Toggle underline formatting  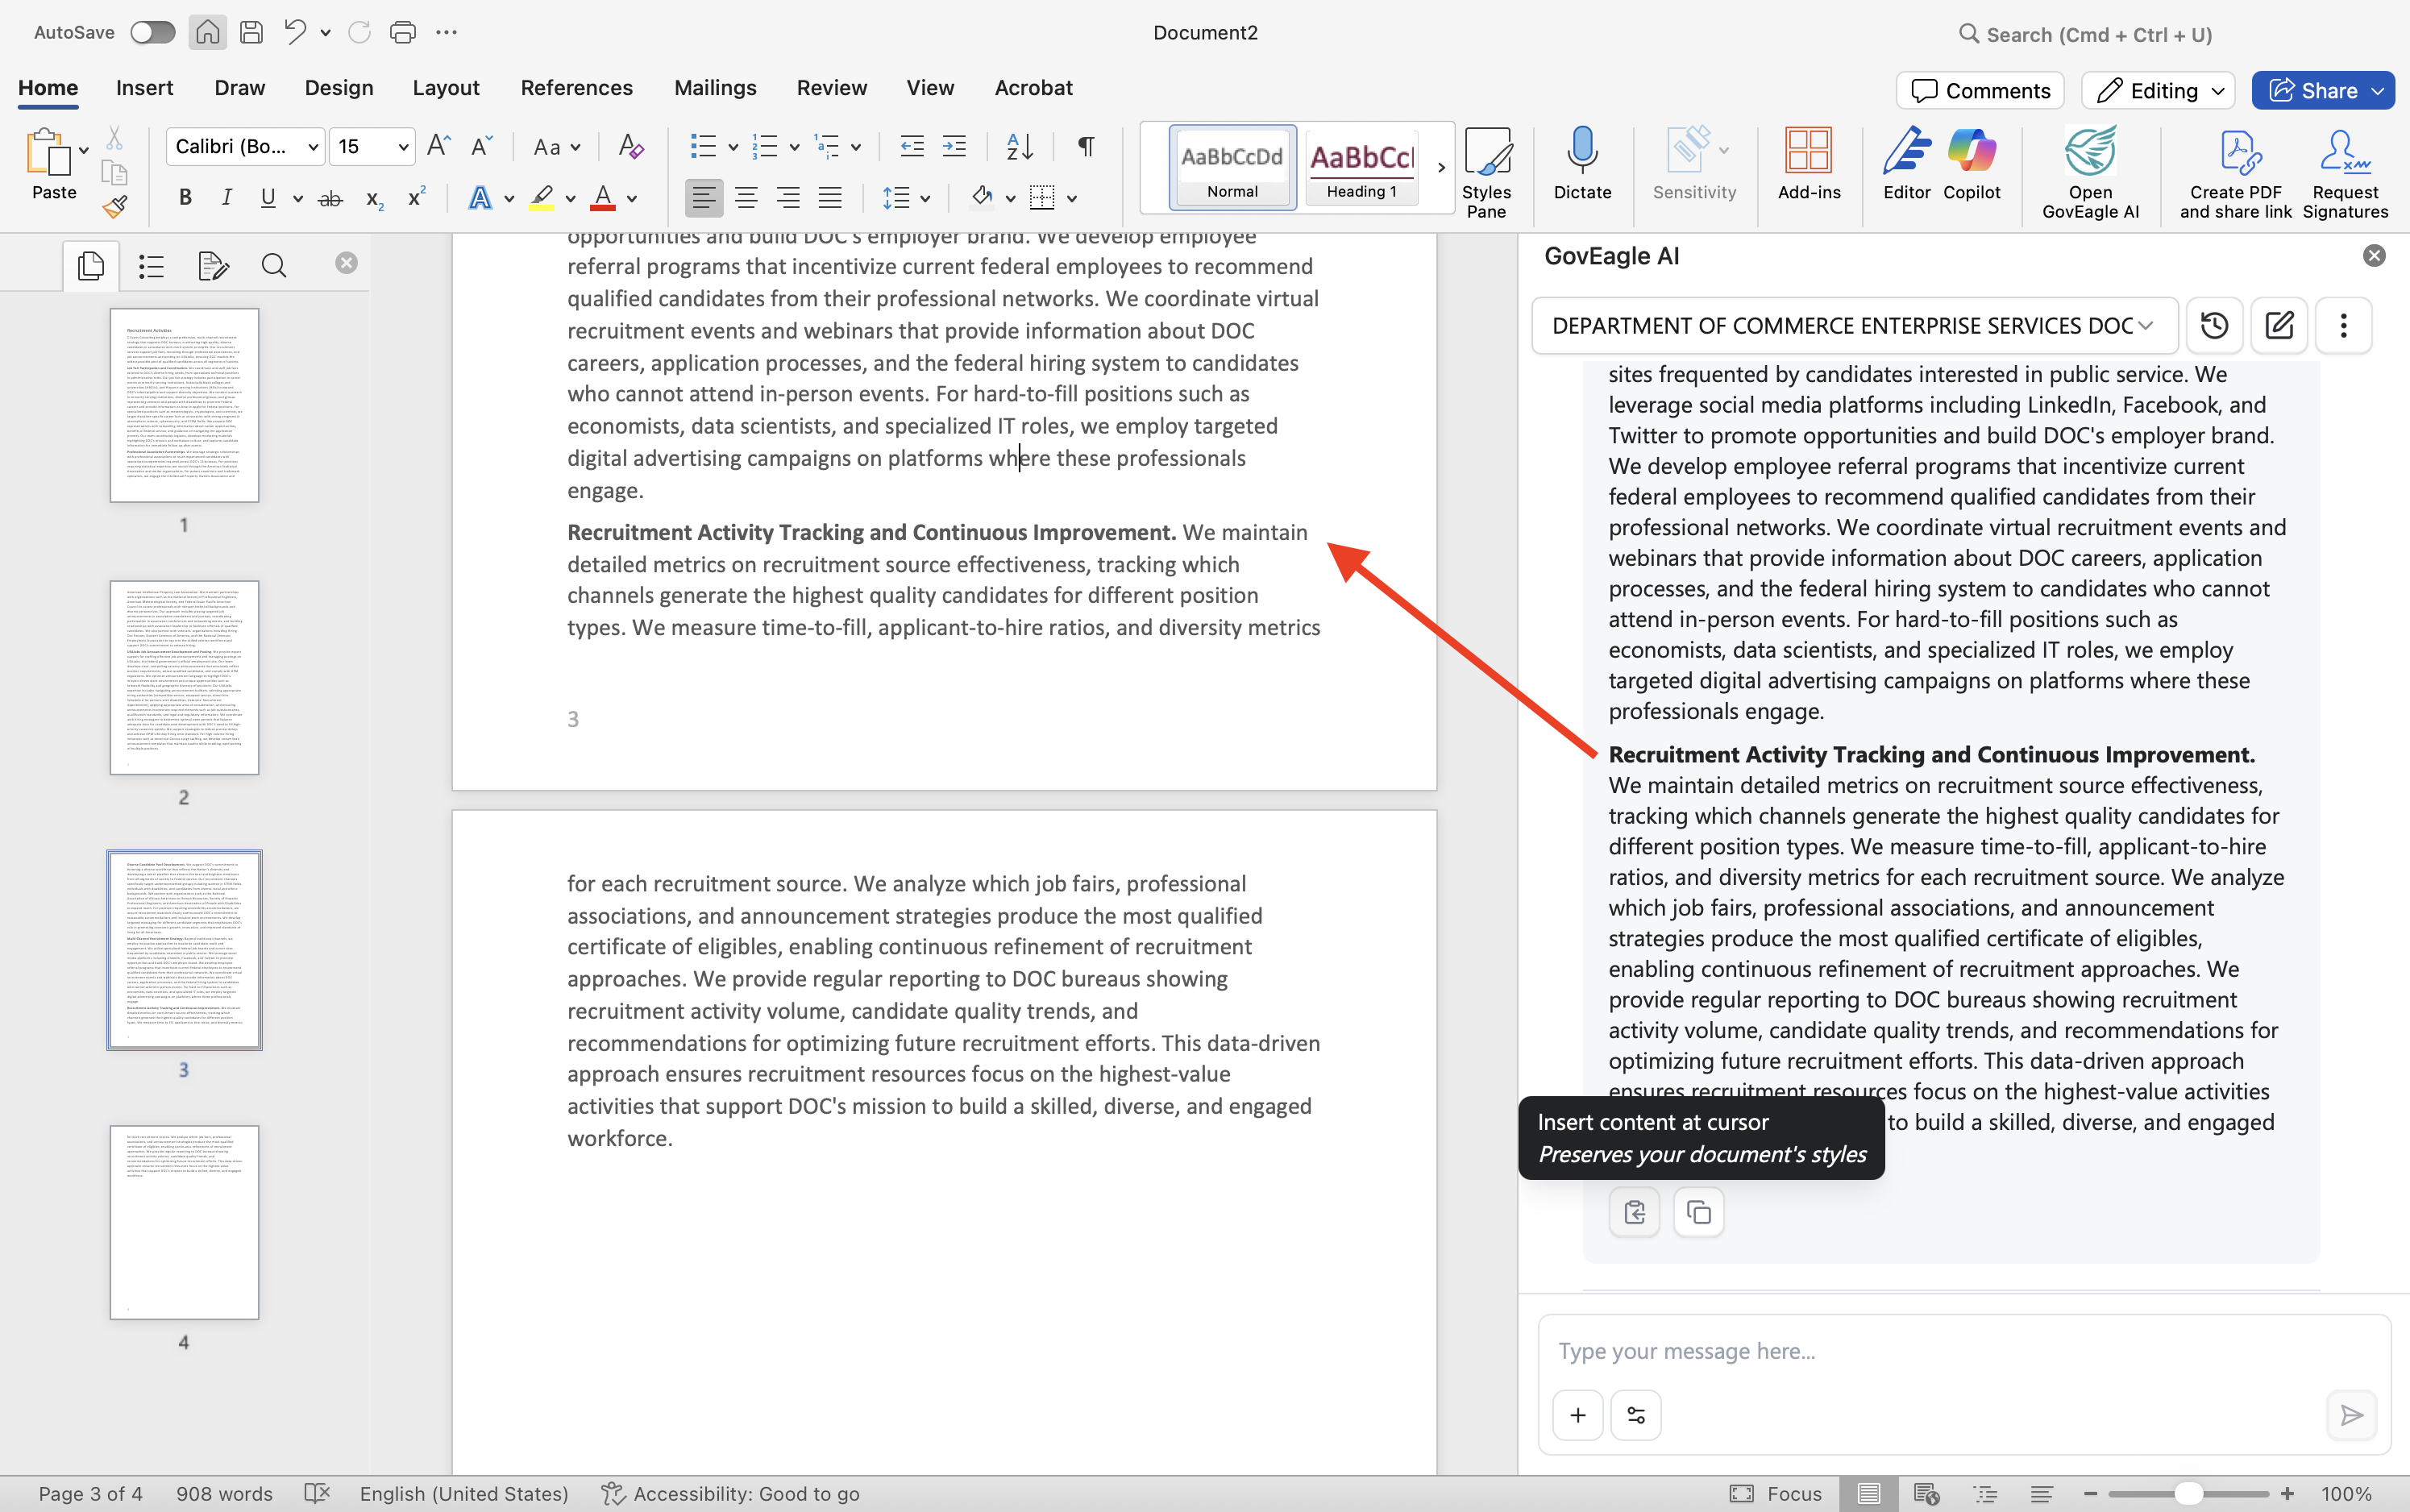pyautogui.click(x=268, y=198)
